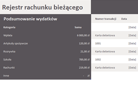Viewport: 138px width, 106px height.
Task: Click the 'Data' column header
Action: [124, 19]
